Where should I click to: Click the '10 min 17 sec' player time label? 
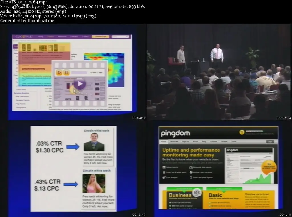click(x=96, y=73)
